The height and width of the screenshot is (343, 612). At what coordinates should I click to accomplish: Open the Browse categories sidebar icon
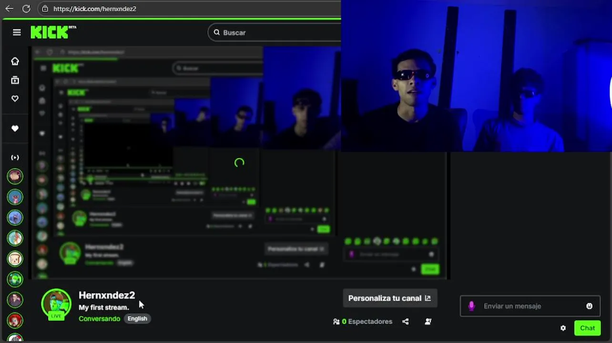[x=15, y=80]
